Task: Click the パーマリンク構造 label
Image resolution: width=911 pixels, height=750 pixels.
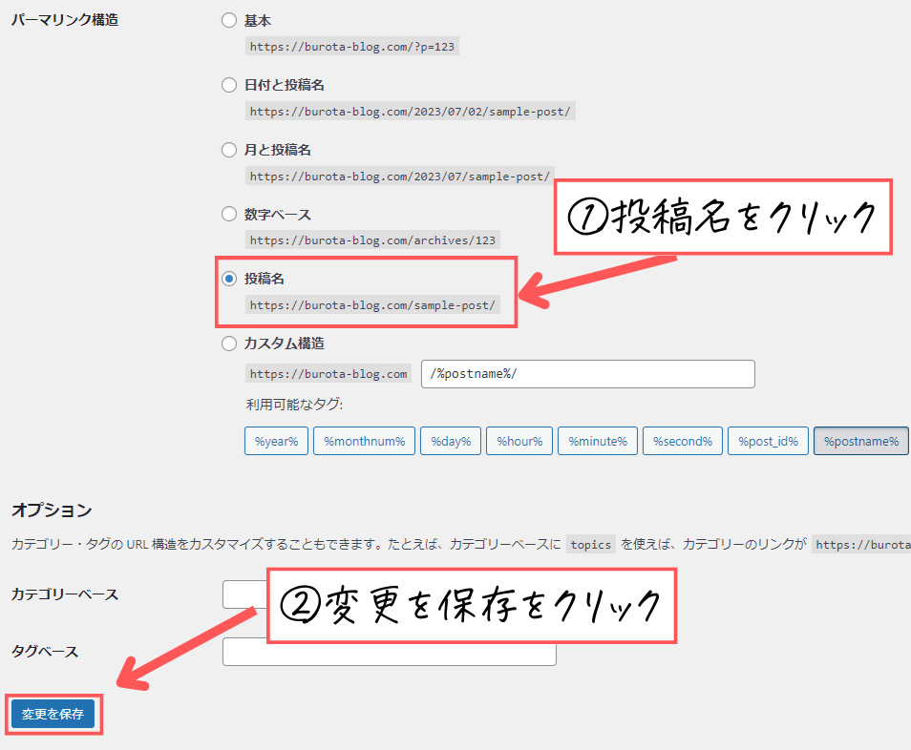Action: click(x=65, y=20)
